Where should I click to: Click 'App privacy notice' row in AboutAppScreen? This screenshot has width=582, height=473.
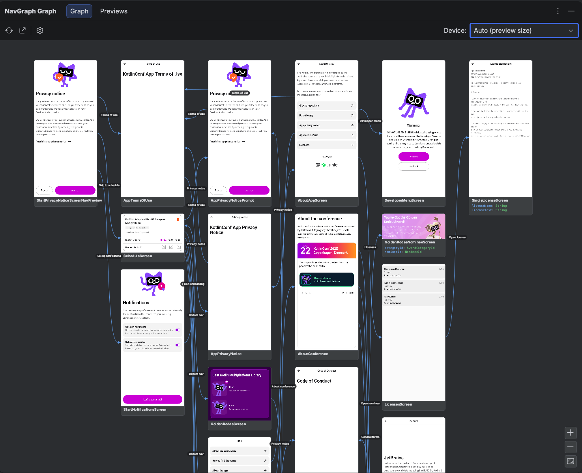tap(327, 125)
